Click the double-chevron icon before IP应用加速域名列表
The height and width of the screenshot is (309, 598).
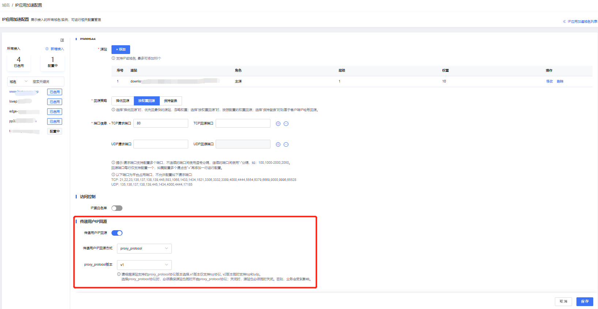pyautogui.click(x=564, y=22)
